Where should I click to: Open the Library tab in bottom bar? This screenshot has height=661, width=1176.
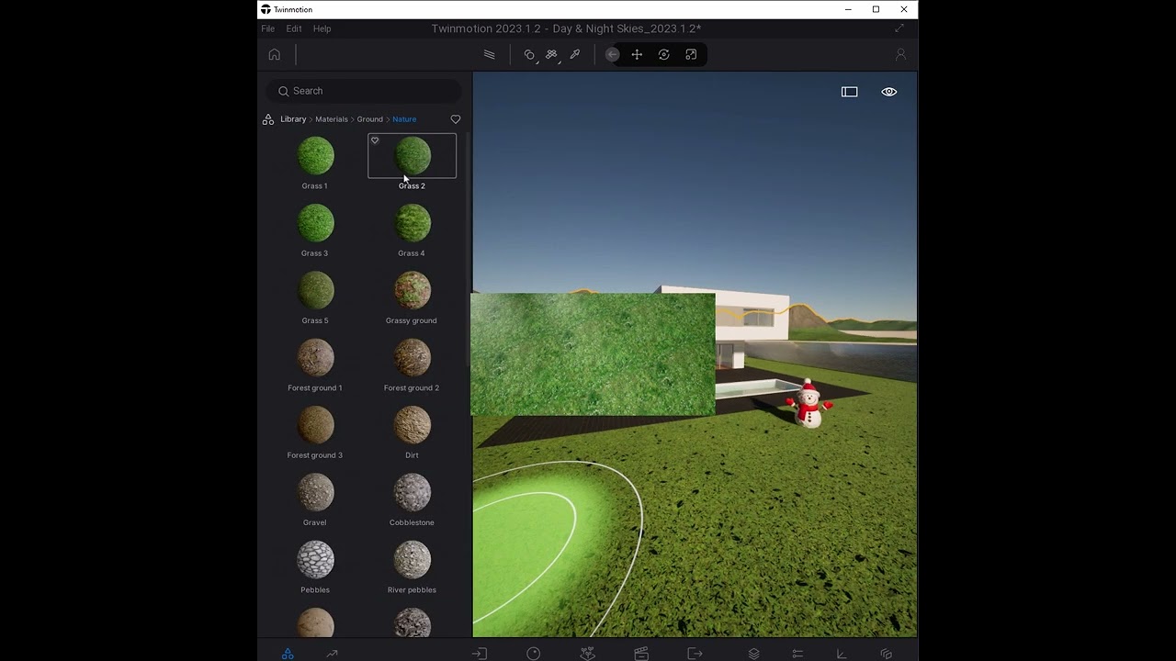point(288,654)
